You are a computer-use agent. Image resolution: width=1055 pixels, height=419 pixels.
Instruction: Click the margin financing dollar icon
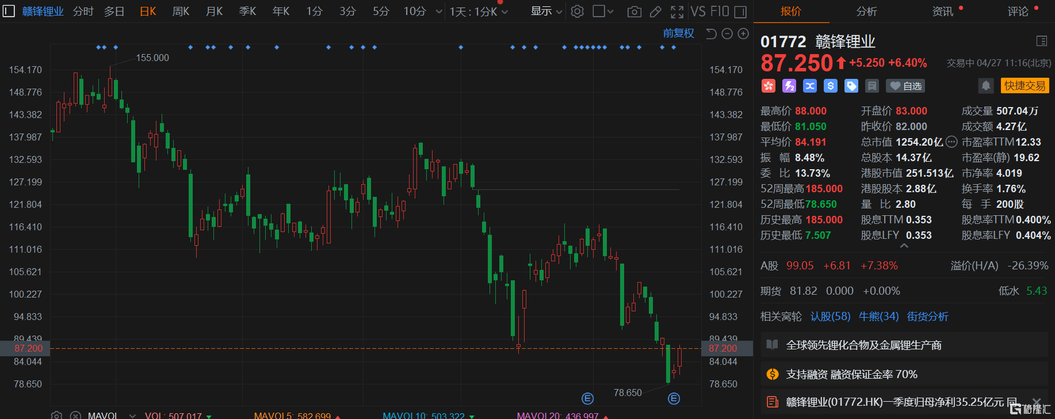(773, 374)
